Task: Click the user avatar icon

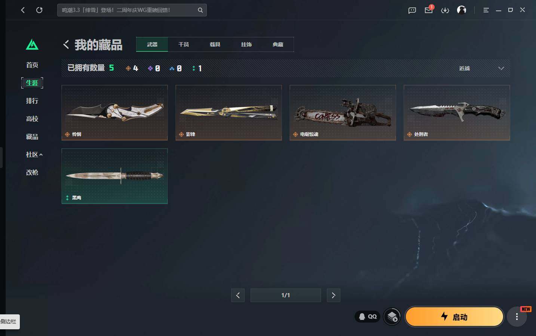Action: click(x=462, y=10)
